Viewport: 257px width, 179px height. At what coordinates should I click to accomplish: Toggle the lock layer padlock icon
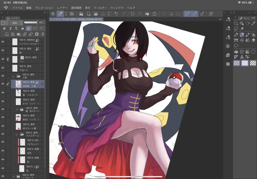tap(22, 28)
